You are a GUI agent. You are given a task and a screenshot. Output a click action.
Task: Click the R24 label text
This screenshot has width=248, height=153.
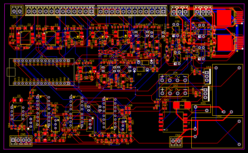[x=14, y=26]
